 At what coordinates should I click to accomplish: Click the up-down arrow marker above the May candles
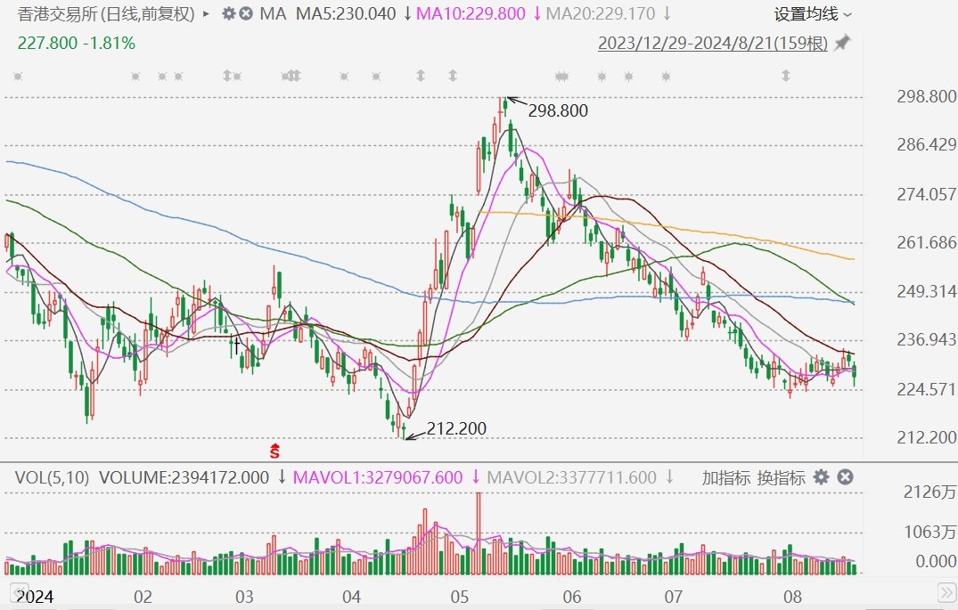pos(454,77)
